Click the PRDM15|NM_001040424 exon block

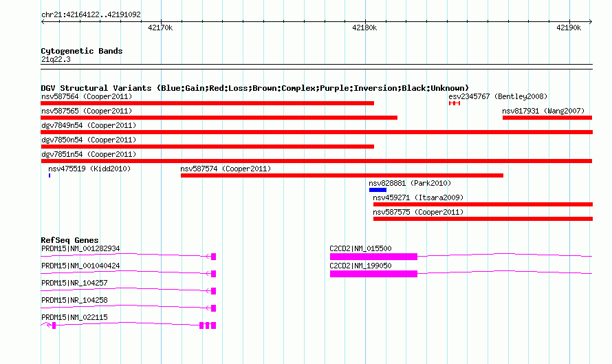coord(213,274)
